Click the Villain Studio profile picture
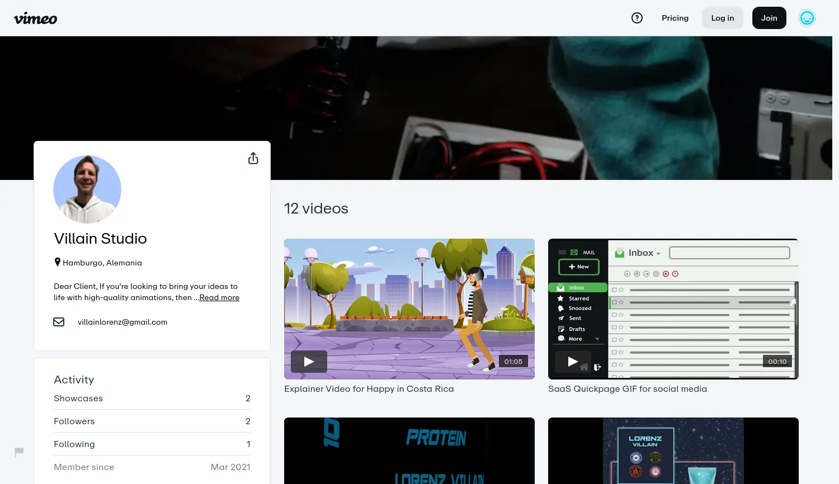The height and width of the screenshot is (484, 839). [x=87, y=189]
